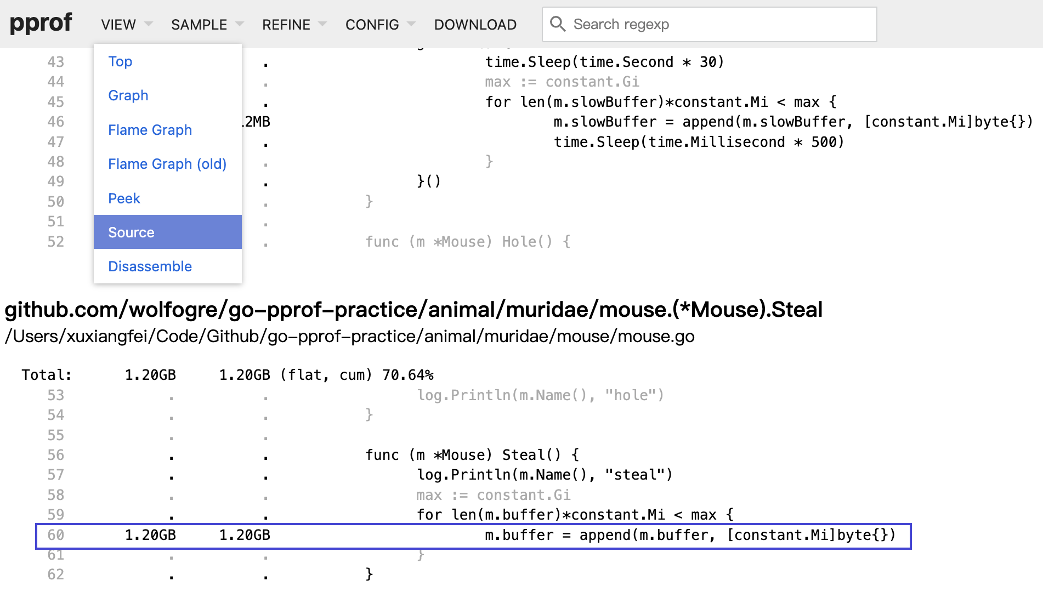
Task: Click line 46 slowBuffer append statement
Action: [792, 122]
